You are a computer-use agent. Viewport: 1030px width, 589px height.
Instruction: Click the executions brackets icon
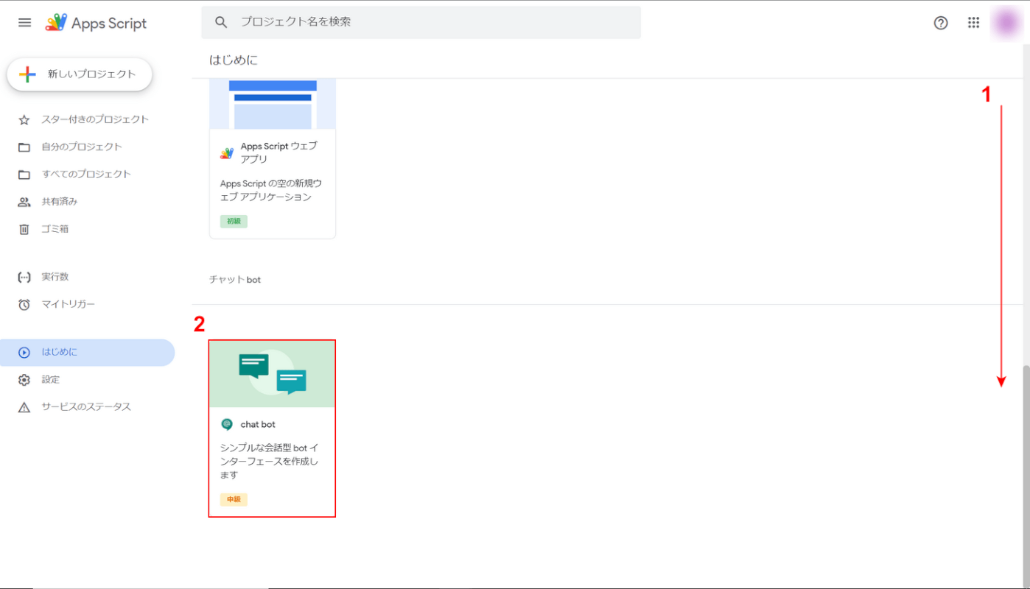pyautogui.click(x=24, y=277)
